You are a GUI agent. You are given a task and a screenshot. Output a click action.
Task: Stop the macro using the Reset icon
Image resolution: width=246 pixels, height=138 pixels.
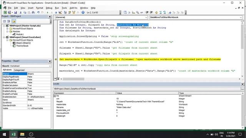click(x=56, y=12)
